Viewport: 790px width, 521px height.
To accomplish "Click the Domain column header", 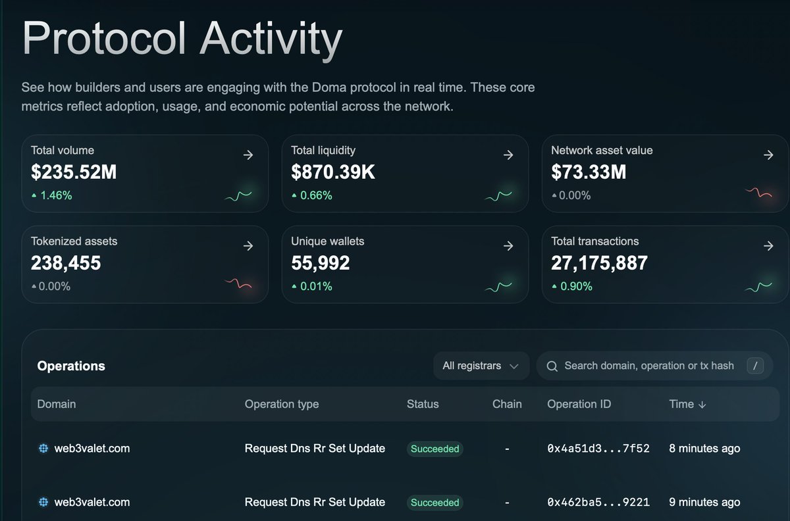I will (x=57, y=404).
